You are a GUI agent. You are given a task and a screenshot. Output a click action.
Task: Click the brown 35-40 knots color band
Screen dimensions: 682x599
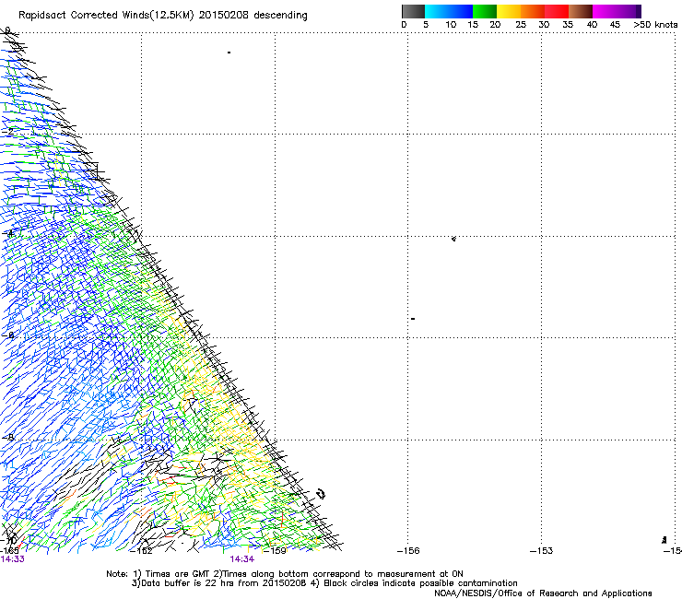[x=581, y=11]
